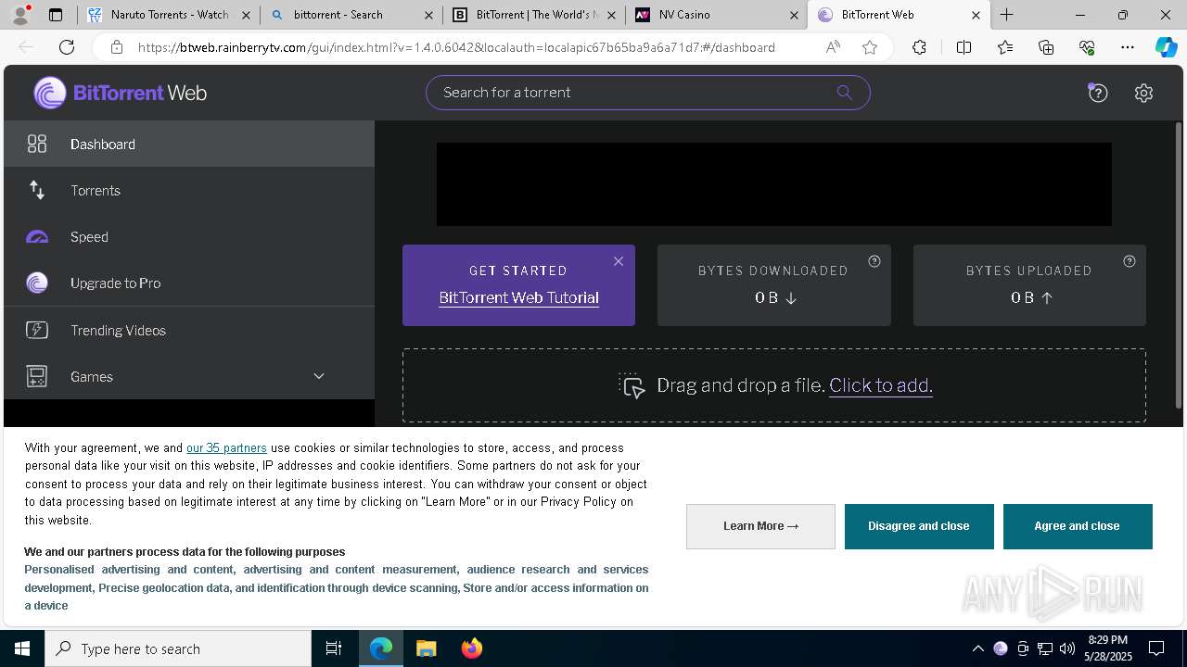Focus the Search for a torrent field
1187x667 pixels.
point(647,92)
